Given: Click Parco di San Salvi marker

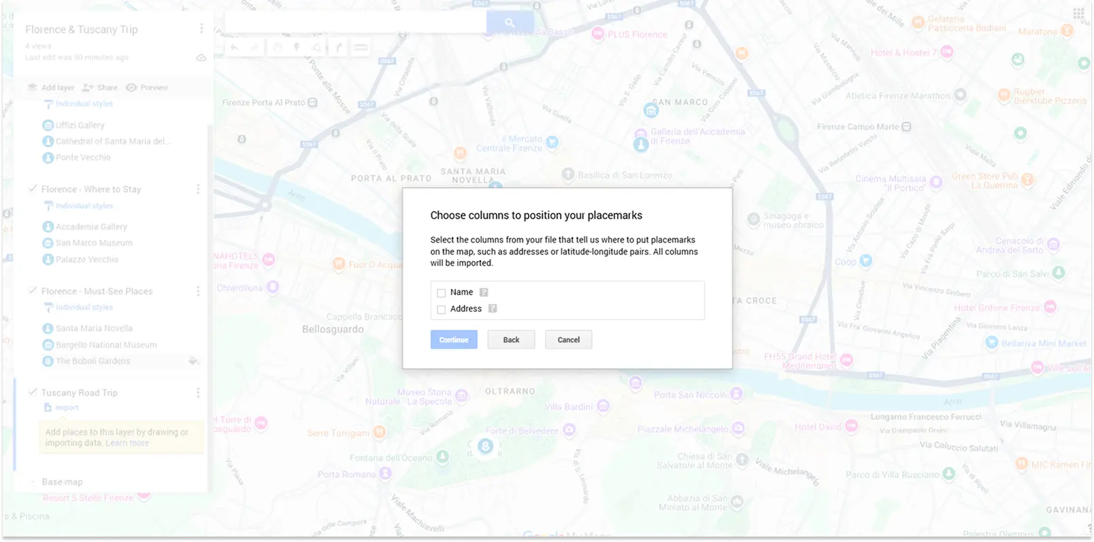Looking at the screenshot, I should pyautogui.click(x=1059, y=273).
